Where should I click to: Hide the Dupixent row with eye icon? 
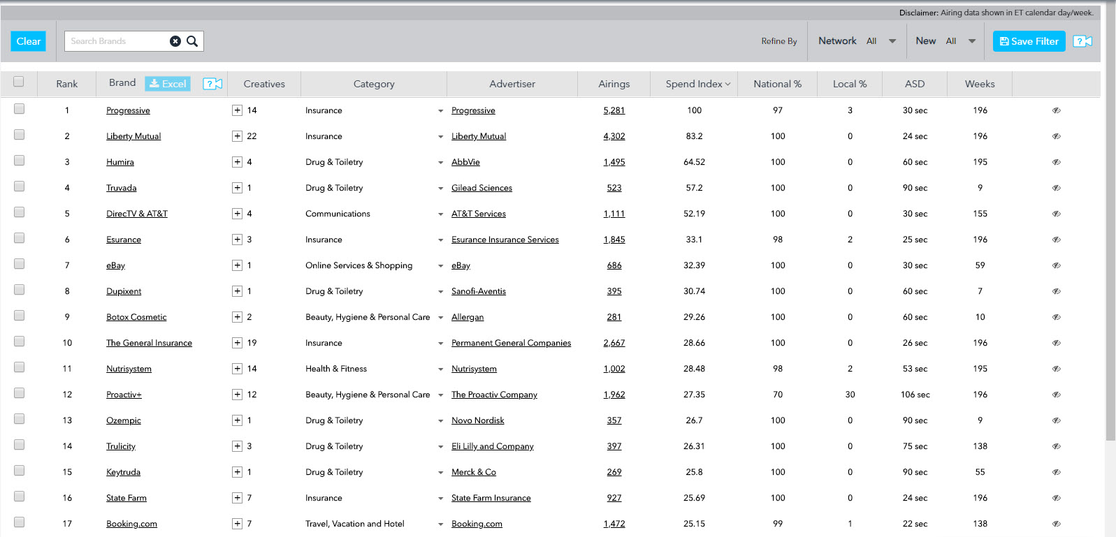tap(1057, 291)
